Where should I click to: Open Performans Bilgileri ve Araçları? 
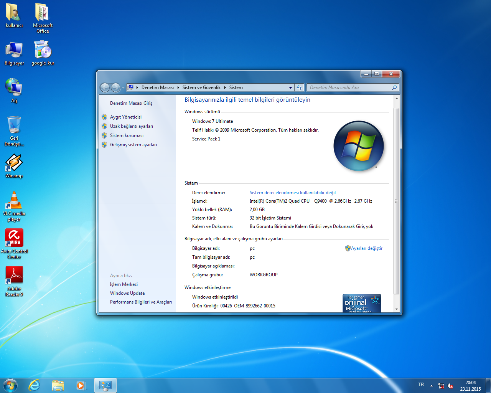tap(141, 302)
